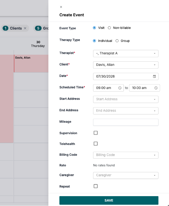Click the SAVE button
Viewport: 169px width, 206px height.
tap(109, 200)
